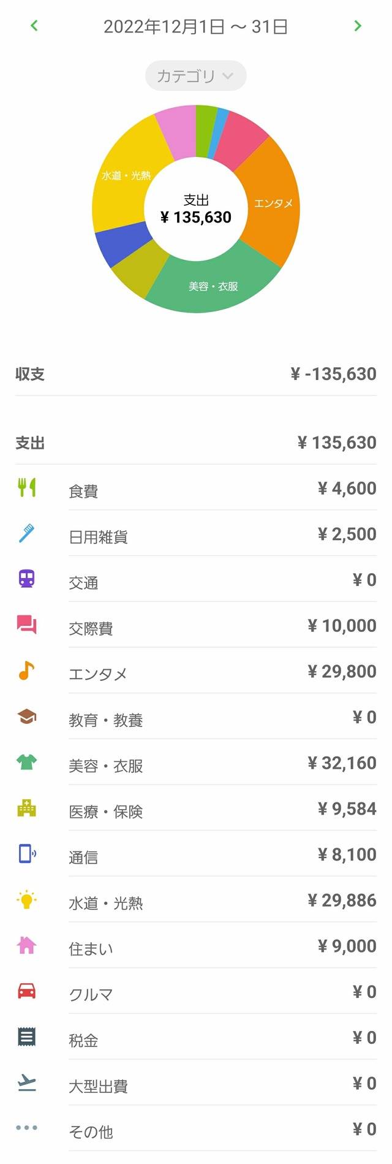Open the 住まい category row
392x1164 pixels.
(x=196, y=945)
